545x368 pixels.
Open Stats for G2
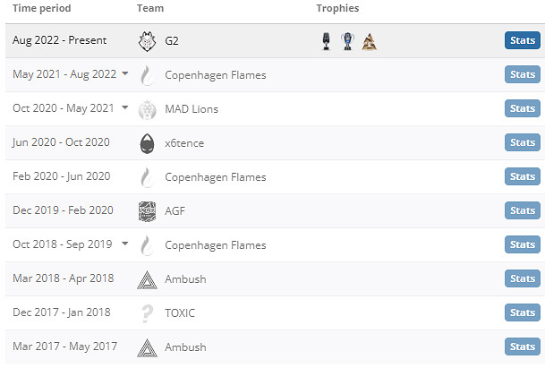[522, 41]
